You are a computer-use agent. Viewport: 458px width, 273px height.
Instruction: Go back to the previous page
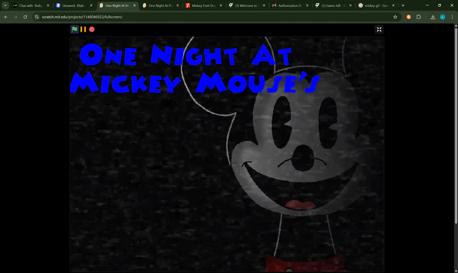(6, 17)
